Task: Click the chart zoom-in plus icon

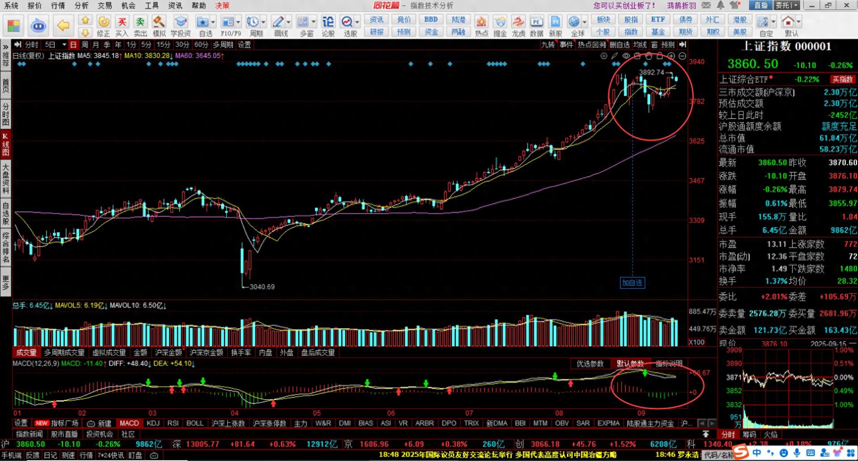Action: click(671, 56)
